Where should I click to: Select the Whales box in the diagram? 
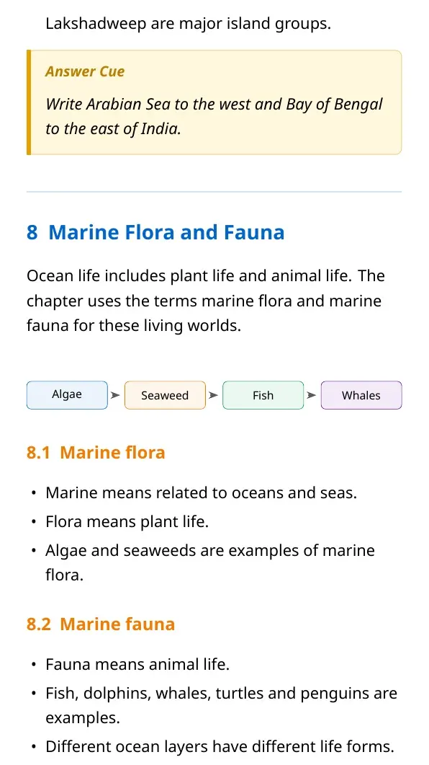tap(361, 395)
